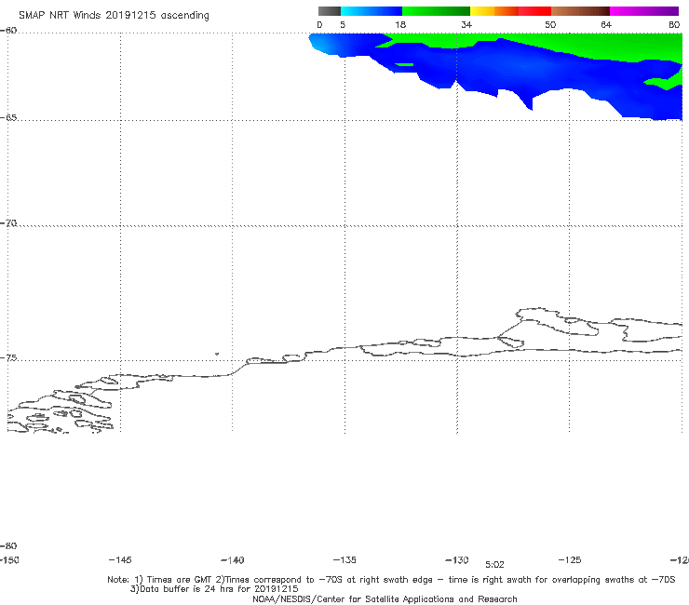Click the title 'SMAP NRT Winds 20191215 ascending'
Screen dimensions: 689x605
pos(114,16)
